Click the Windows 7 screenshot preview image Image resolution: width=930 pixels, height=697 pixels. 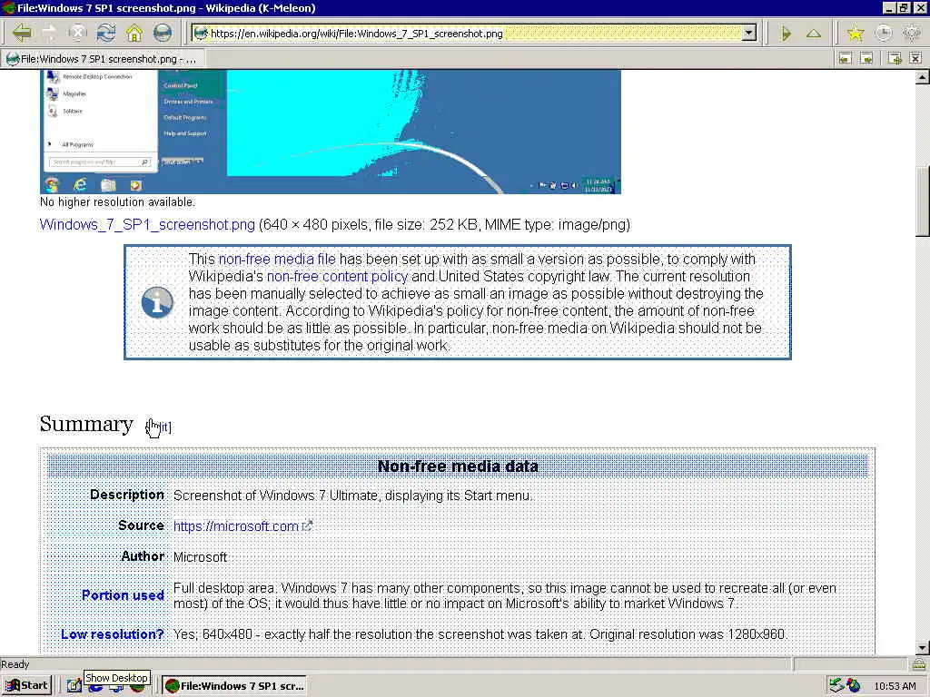[x=331, y=132]
